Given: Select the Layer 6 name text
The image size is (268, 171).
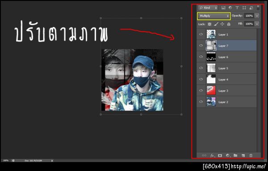Looking at the screenshot, I should (x=223, y=57).
